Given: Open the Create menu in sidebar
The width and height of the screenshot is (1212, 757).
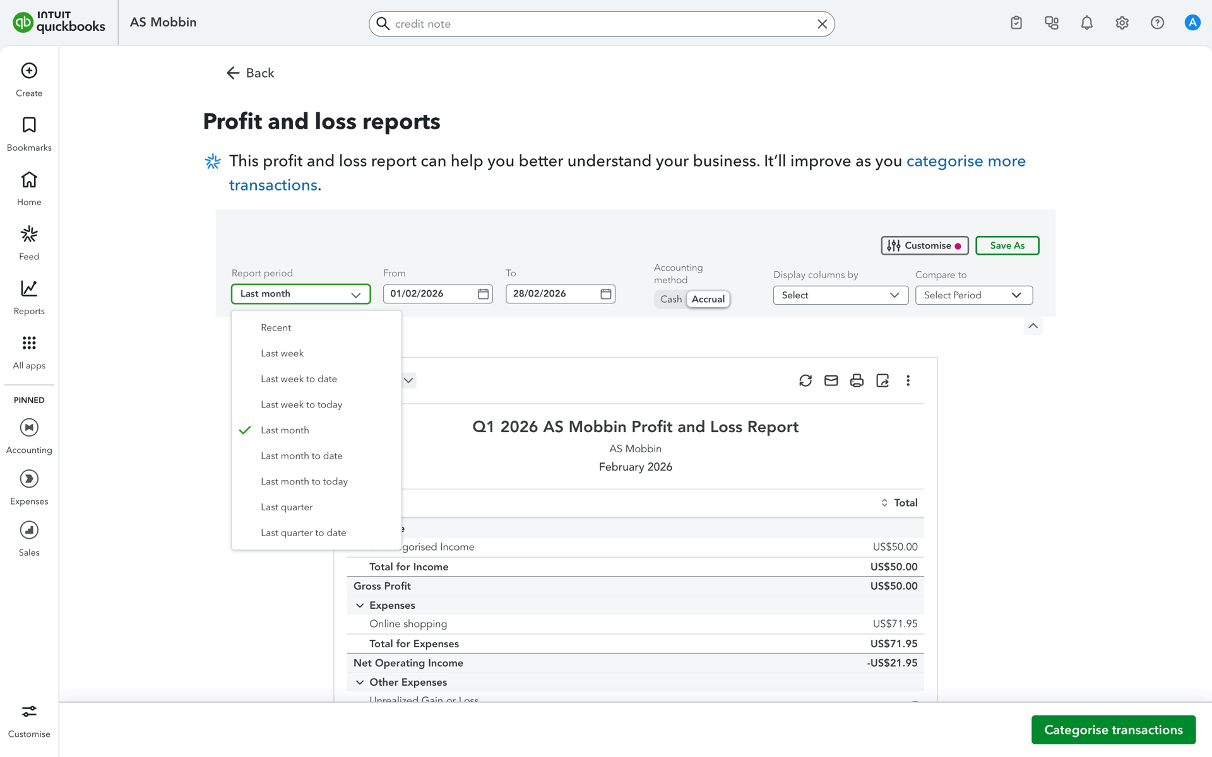Looking at the screenshot, I should pos(29,79).
